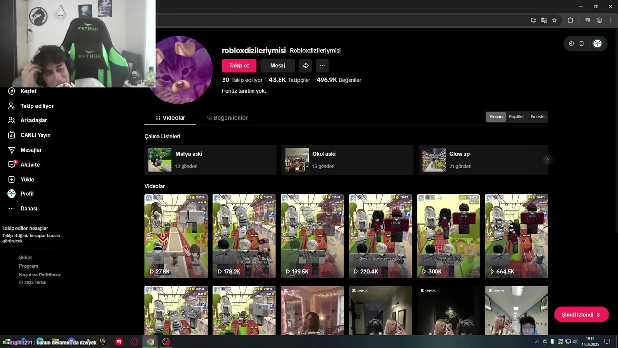Open Koşul ve Politikalar footer link

point(40,275)
